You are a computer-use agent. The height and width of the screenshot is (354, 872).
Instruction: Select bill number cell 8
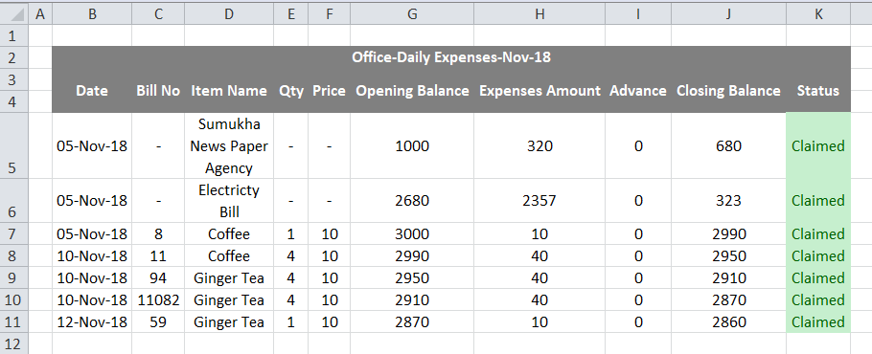158,233
